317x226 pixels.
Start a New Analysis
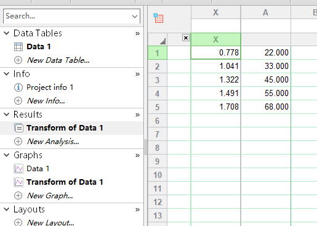click(x=53, y=142)
